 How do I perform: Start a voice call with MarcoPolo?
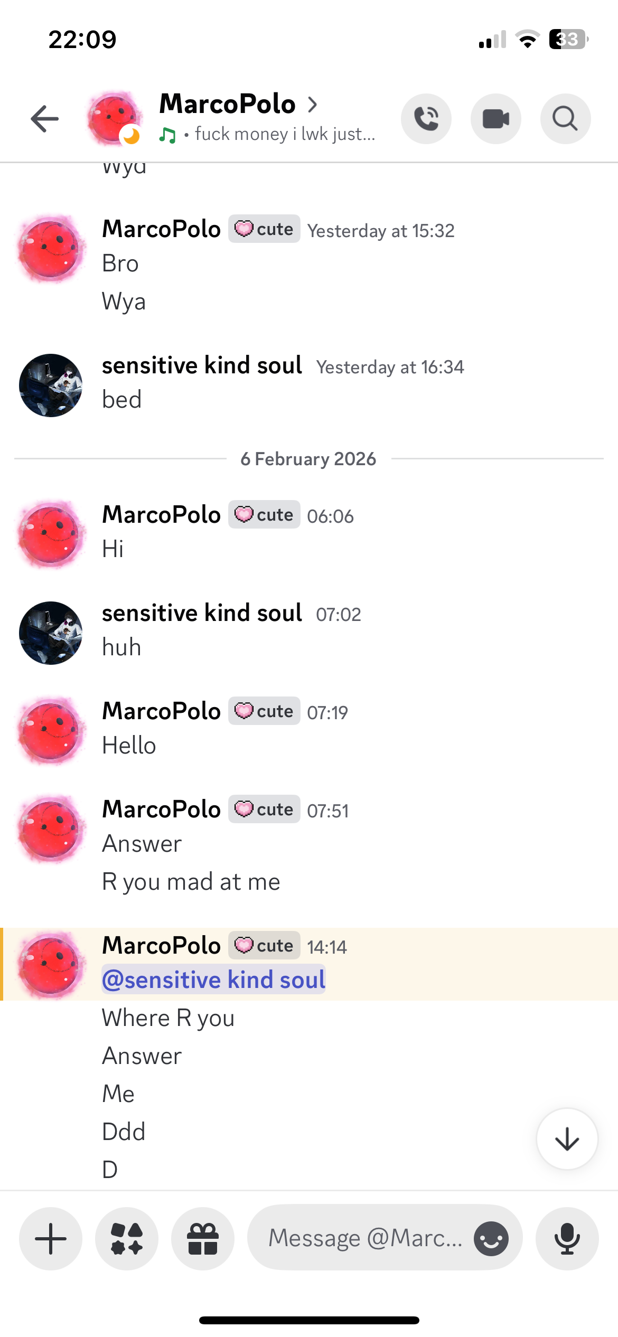(x=426, y=119)
